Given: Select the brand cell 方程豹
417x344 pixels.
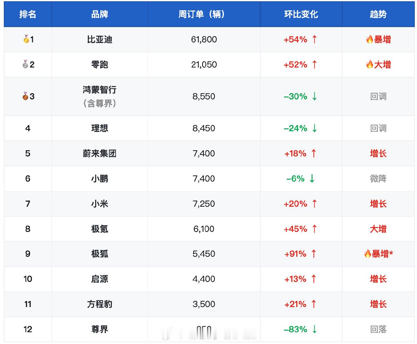Looking at the screenshot, I should pos(100,304).
